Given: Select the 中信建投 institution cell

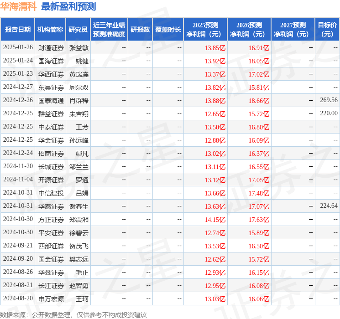Looking at the screenshot, I should (51, 193).
